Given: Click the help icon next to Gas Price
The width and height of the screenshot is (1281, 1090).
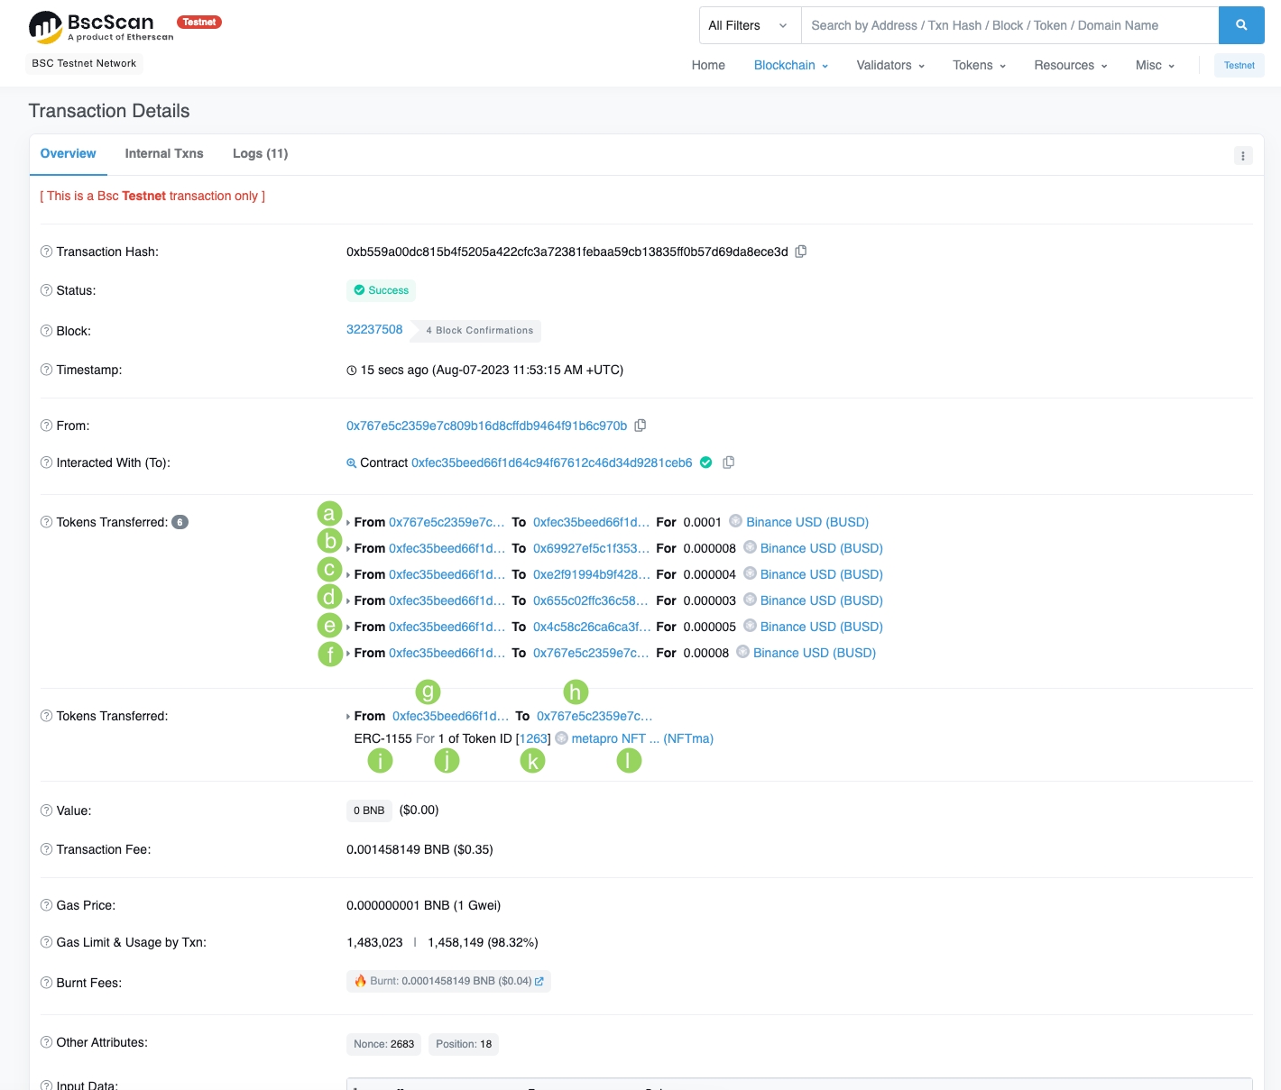Looking at the screenshot, I should point(46,905).
